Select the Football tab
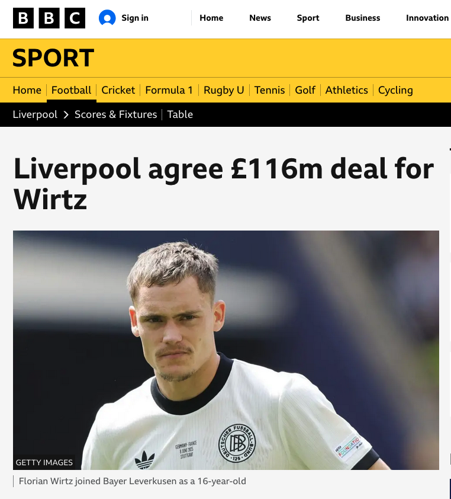 tap(71, 90)
